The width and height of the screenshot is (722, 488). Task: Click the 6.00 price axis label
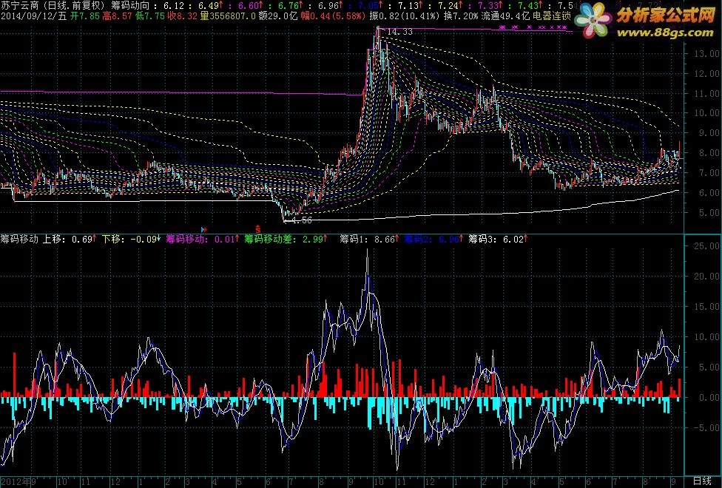tap(710, 192)
